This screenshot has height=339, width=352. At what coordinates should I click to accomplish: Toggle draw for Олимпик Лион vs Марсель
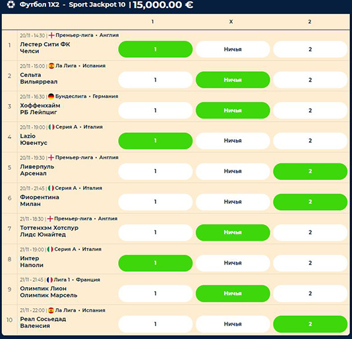tap(233, 294)
